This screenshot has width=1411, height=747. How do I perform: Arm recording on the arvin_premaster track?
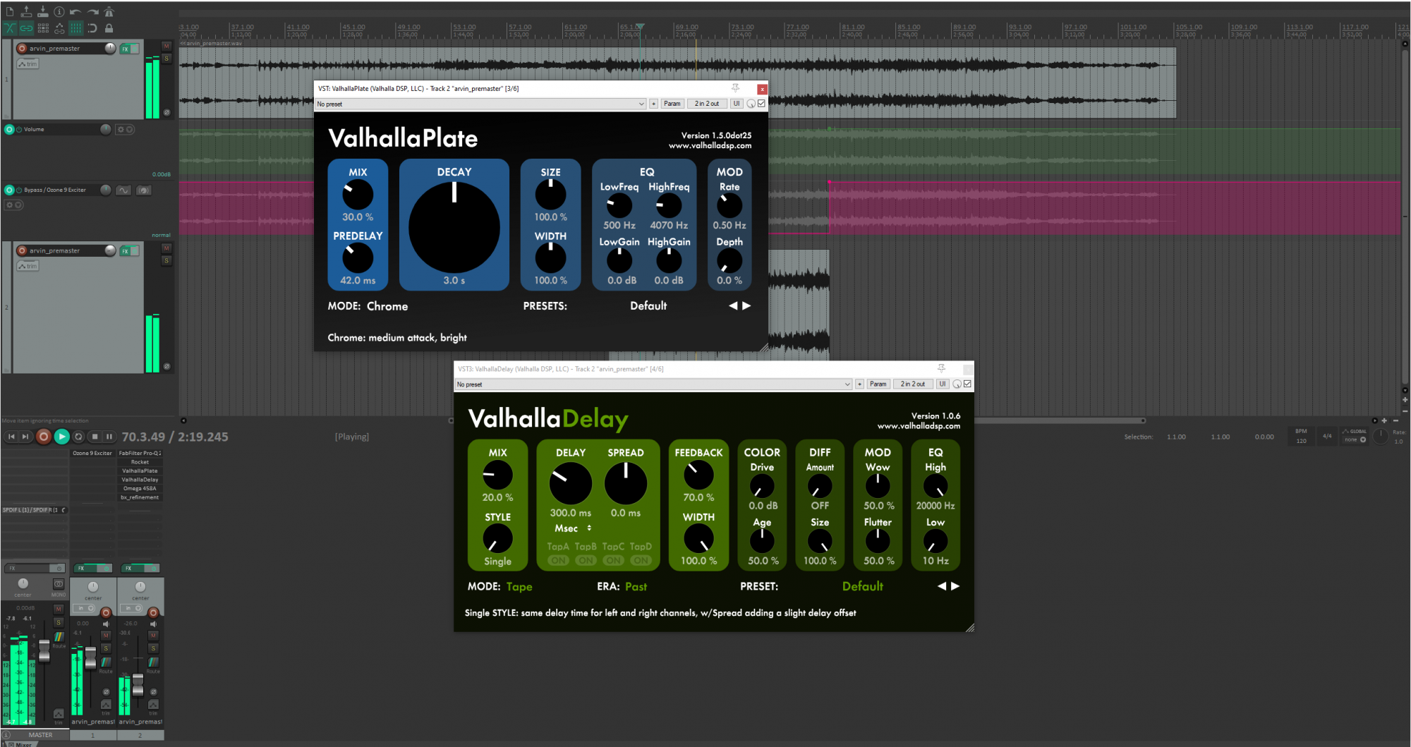22,48
